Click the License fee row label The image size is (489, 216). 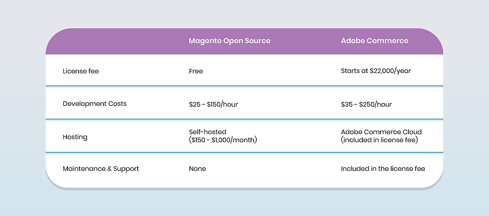(x=81, y=71)
